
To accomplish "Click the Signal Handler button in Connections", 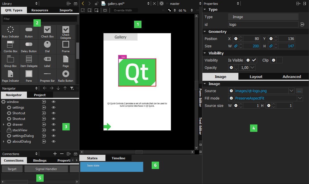I will pyautogui.click(x=46, y=168).
